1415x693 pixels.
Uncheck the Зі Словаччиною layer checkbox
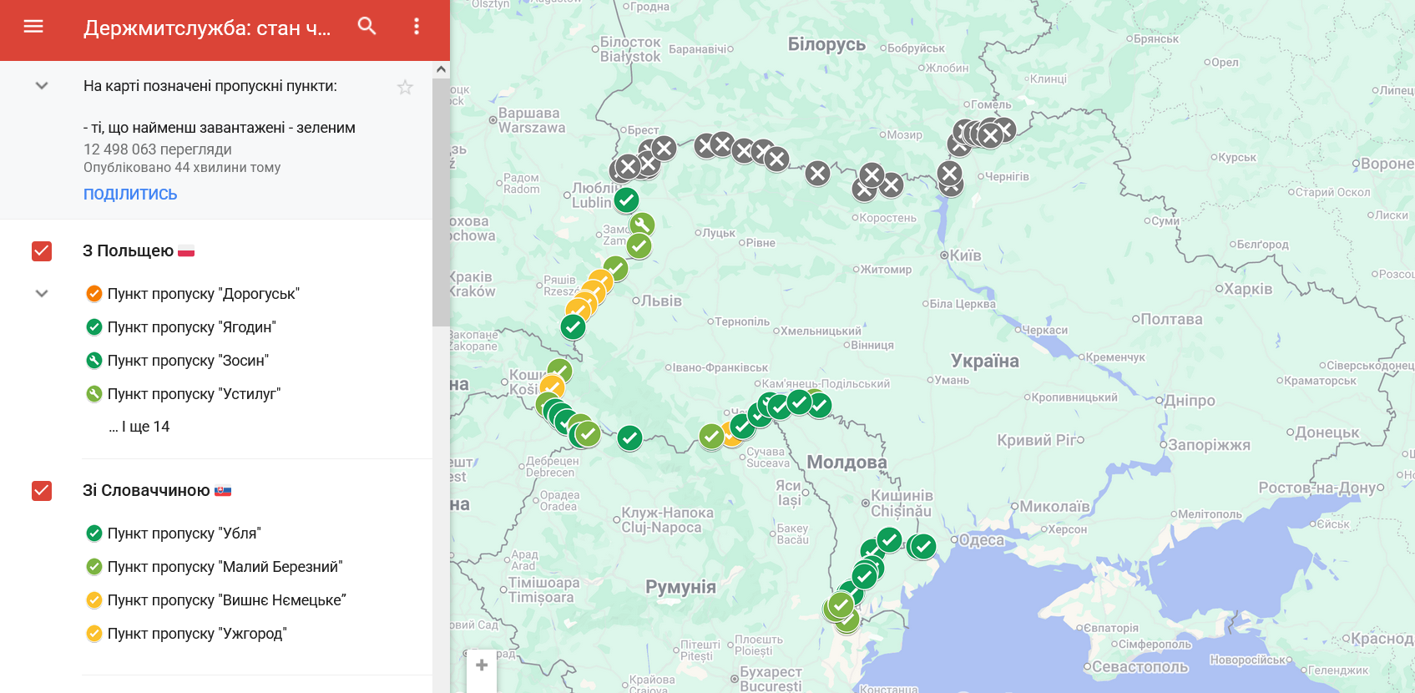click(x=42, y=491)
